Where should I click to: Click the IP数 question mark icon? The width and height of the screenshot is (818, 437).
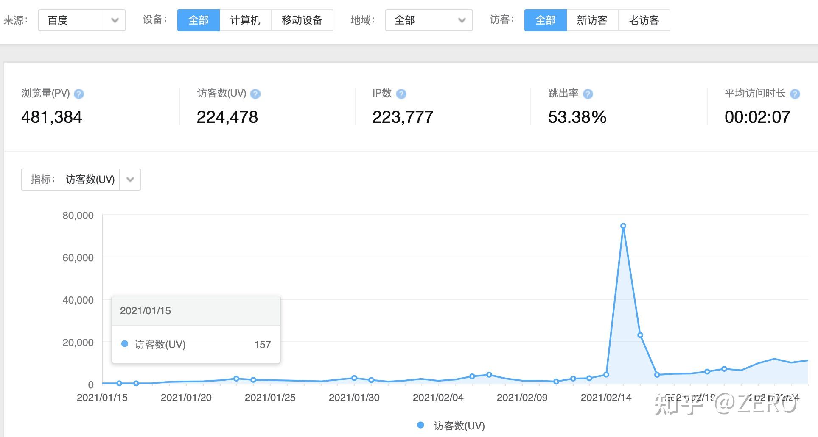pyautogui.click(x=401, y=94)
